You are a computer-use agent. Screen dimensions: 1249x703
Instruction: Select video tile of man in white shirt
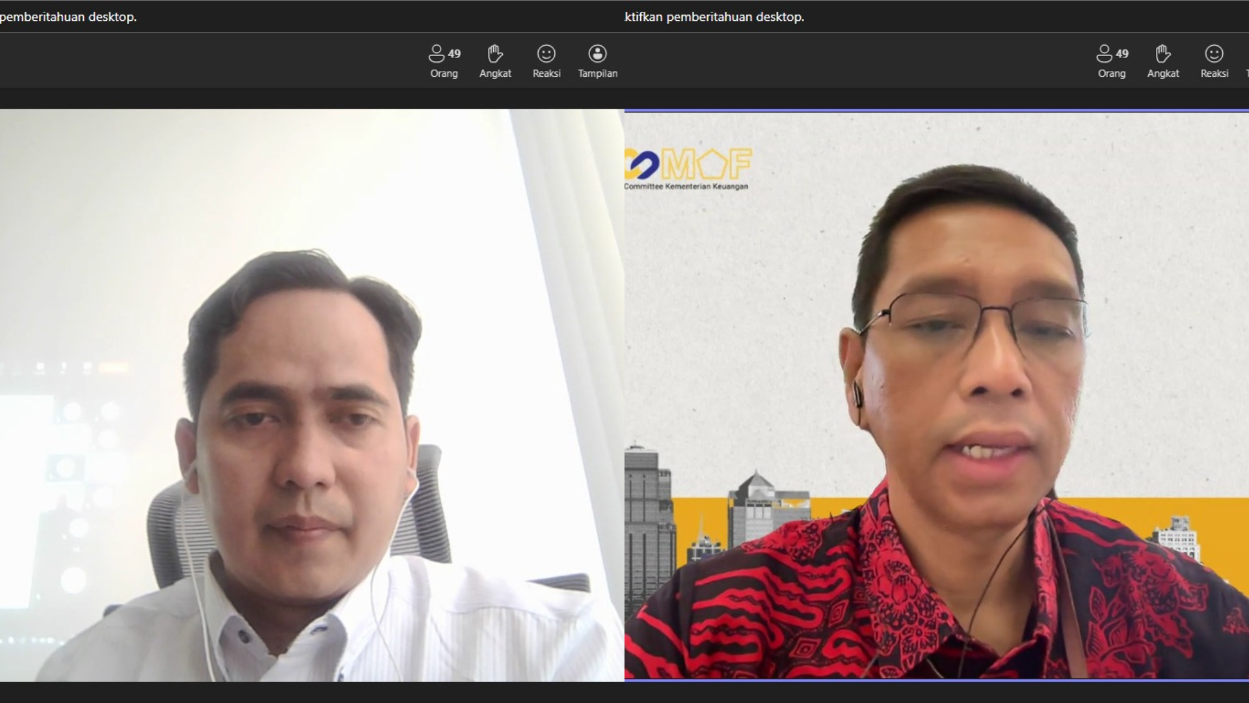tap(312, 395)
